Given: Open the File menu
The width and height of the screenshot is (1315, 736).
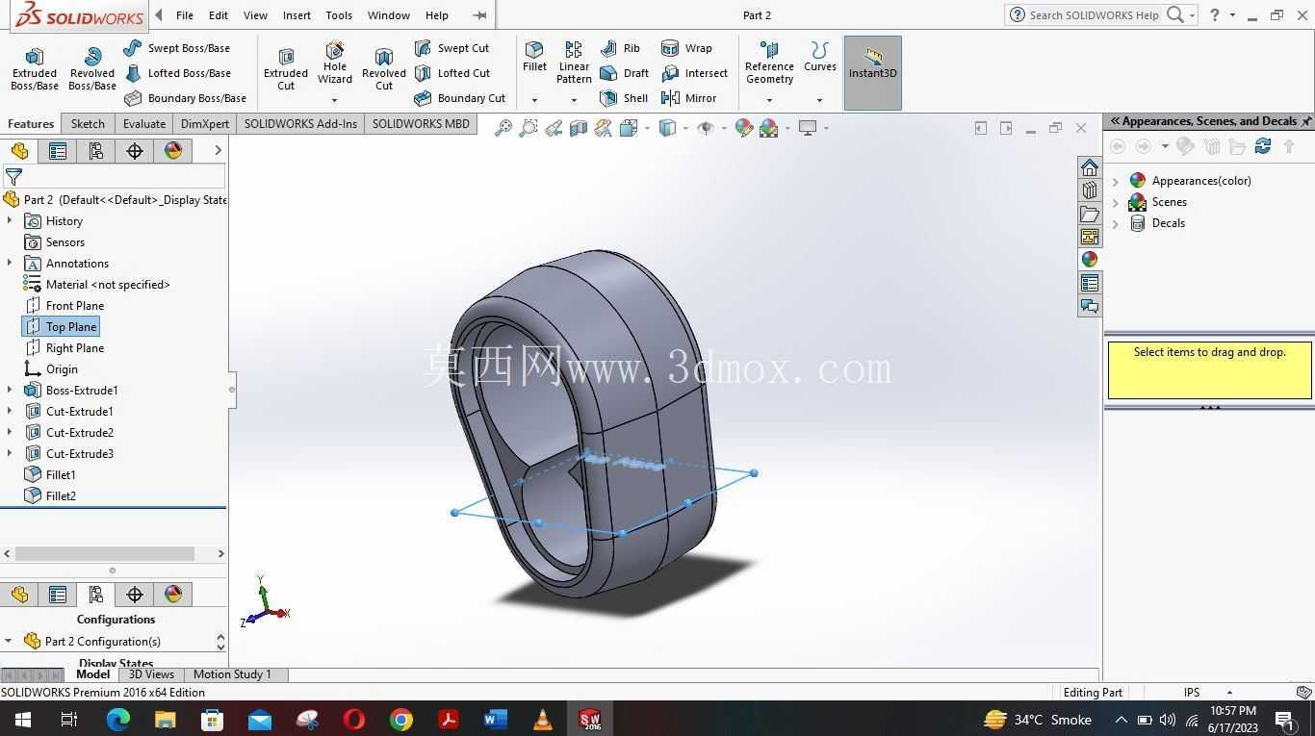Looking at the screenshot, I should 185,15.
